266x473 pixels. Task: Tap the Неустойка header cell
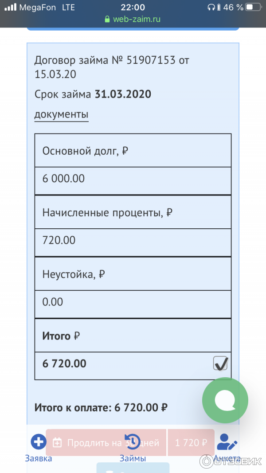[x=133, y=274]
